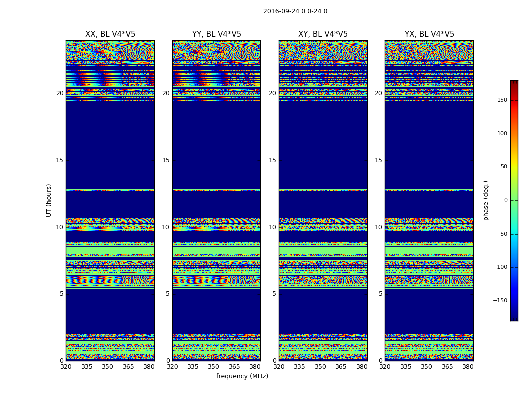Select the "XX, BL V4*V5" subplot title
The height and width of the screenshot is (401, 526).
tap(110, 34)
